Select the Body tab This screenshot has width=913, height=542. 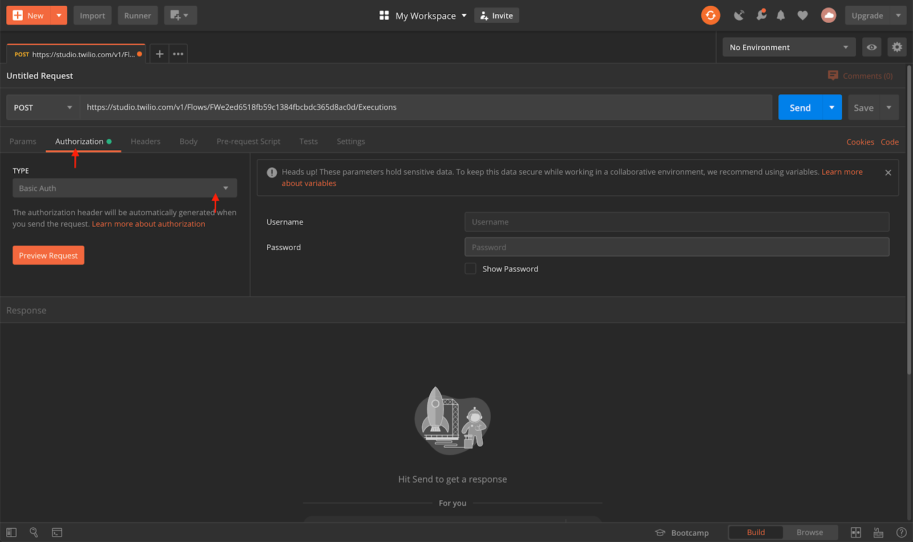click(188, 141)
